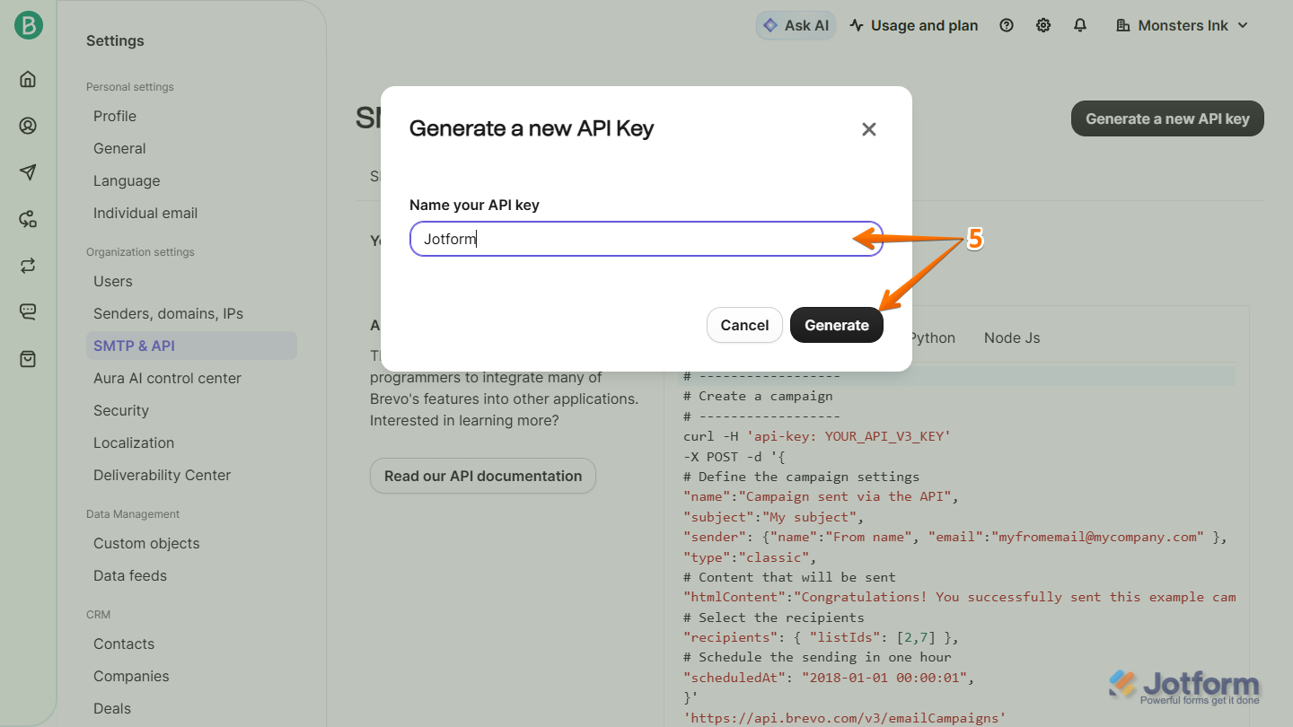Select the Ecommerce bag icon

(27, 358)
